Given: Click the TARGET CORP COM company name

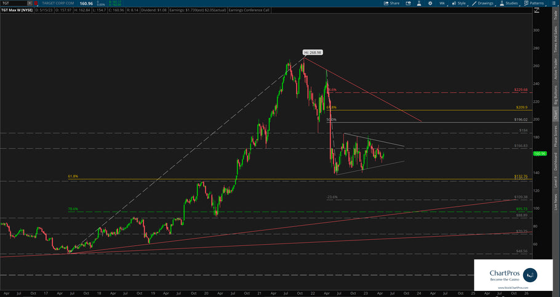Looking at the screenshot, I should click(58, 3).
